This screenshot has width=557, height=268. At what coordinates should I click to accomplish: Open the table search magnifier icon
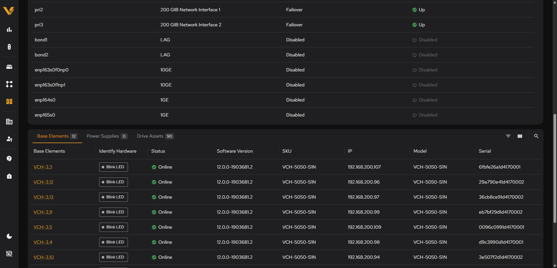536,136
